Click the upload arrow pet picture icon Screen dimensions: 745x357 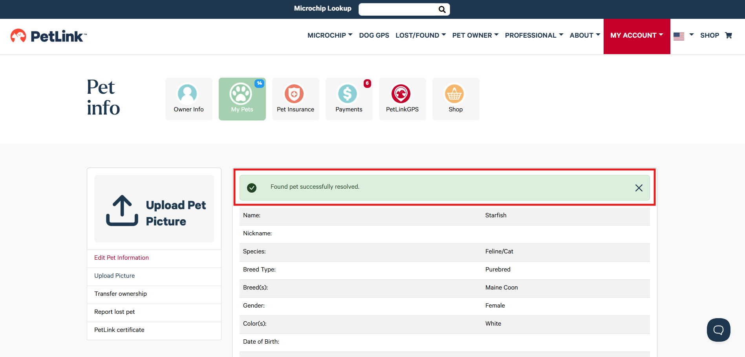[x=122, y=211]
